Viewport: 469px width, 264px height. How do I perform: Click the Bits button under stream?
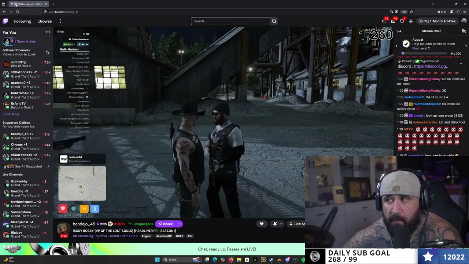[x=297, y=224]
